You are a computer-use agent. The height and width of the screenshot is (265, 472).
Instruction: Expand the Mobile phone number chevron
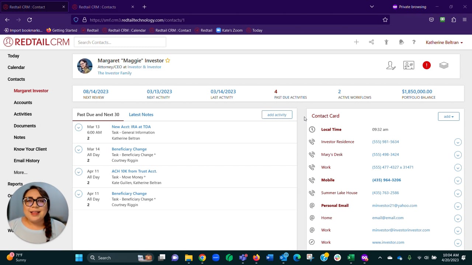(458, 180)
